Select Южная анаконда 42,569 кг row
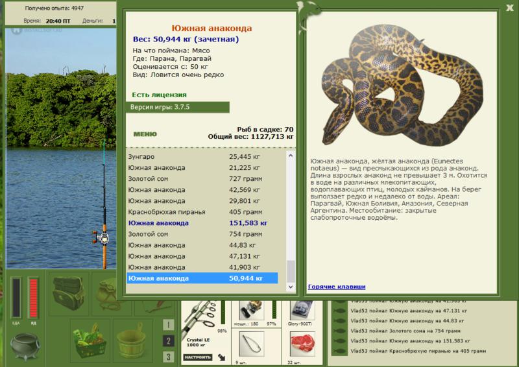 point(202,190)
